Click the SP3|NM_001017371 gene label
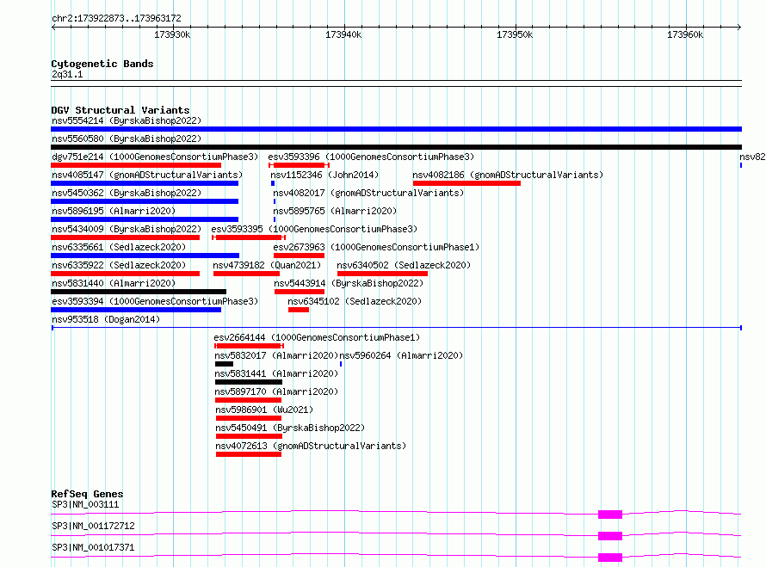Image resolution: width=766 pixels, height=567 pixels. tap(93, 547)
